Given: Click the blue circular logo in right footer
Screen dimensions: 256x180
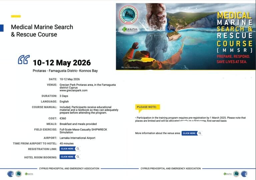Looking at the screenshot, I should pos(244,174).
